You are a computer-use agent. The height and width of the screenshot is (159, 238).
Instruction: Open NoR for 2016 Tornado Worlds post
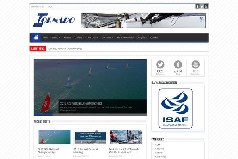(x=124, y=151)
